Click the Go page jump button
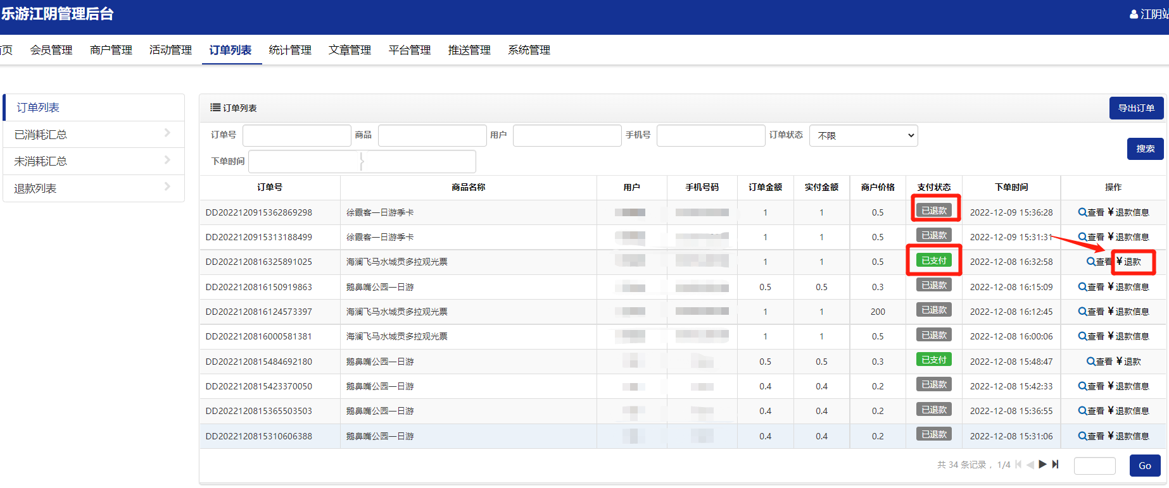 pos(1144,466)
